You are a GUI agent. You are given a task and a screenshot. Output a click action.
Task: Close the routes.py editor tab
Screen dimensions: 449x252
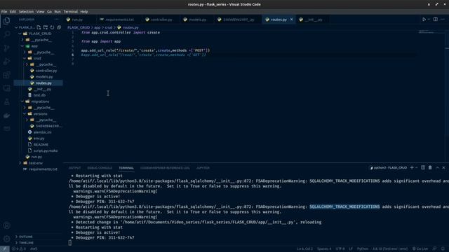292,20
